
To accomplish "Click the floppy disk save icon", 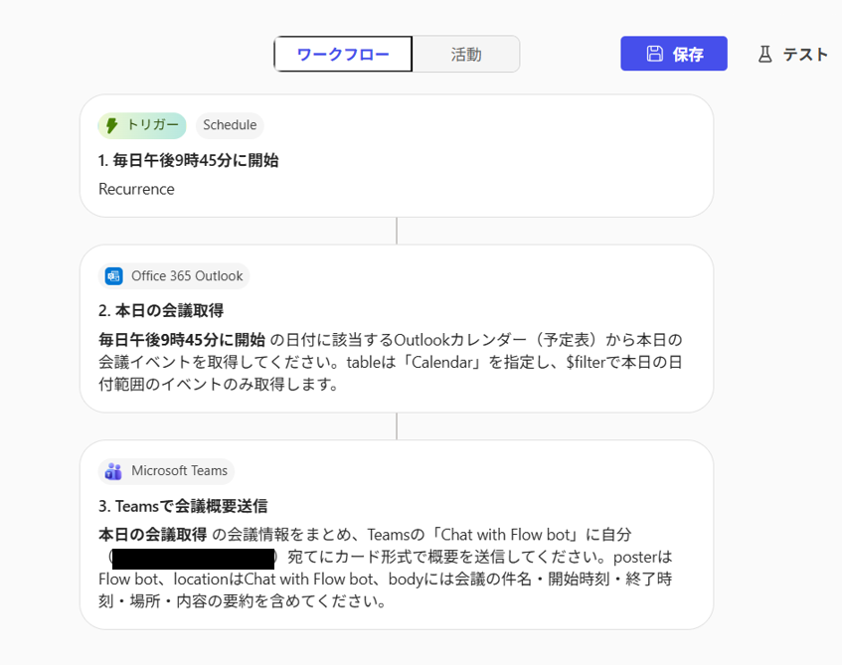I will click(x=654, y=55).
